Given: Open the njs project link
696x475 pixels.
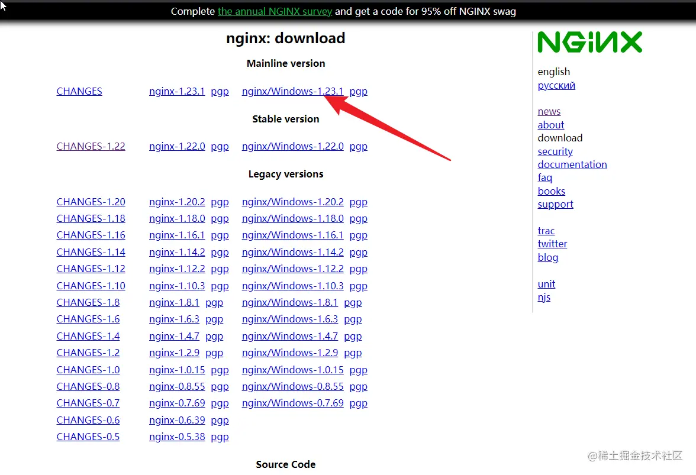Looking at the screenshot, I should pos(544,298).
